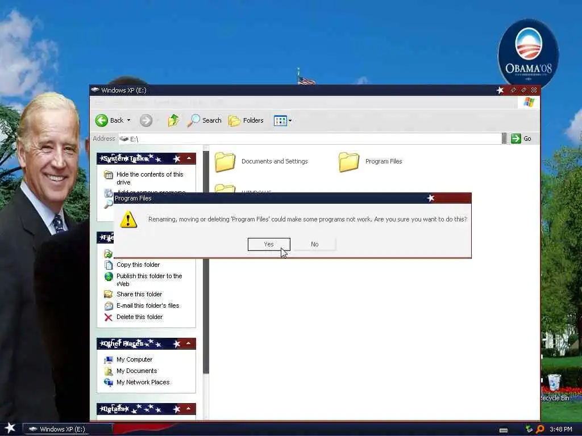Click the Go button
This screenshot has width=582, height=436.
[x=521, y=139]
